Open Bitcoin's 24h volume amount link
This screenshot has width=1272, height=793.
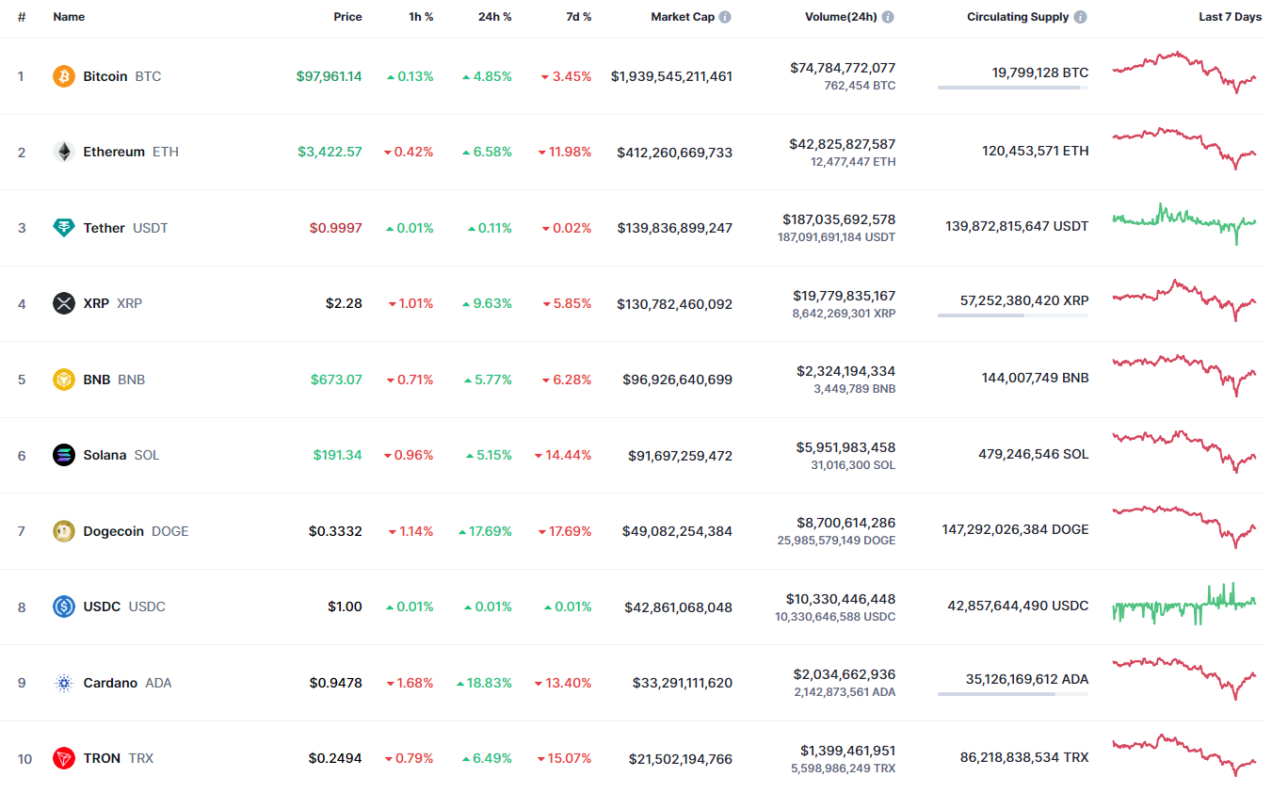843,68
